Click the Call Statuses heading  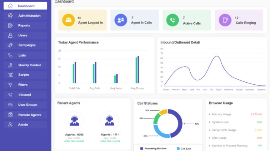147,103
